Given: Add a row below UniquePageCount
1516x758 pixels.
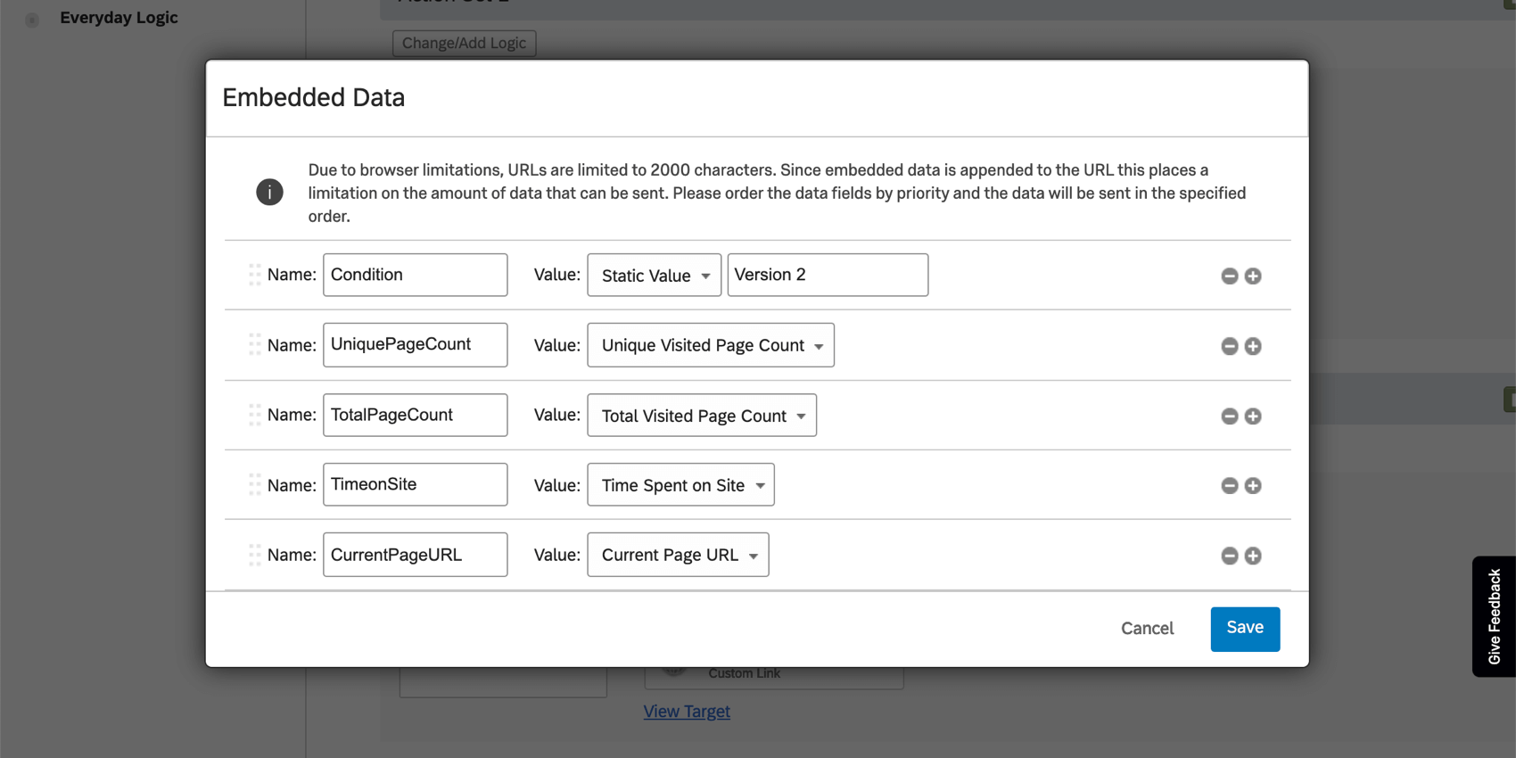Looking at the screenshot, I should point(1253,346).
